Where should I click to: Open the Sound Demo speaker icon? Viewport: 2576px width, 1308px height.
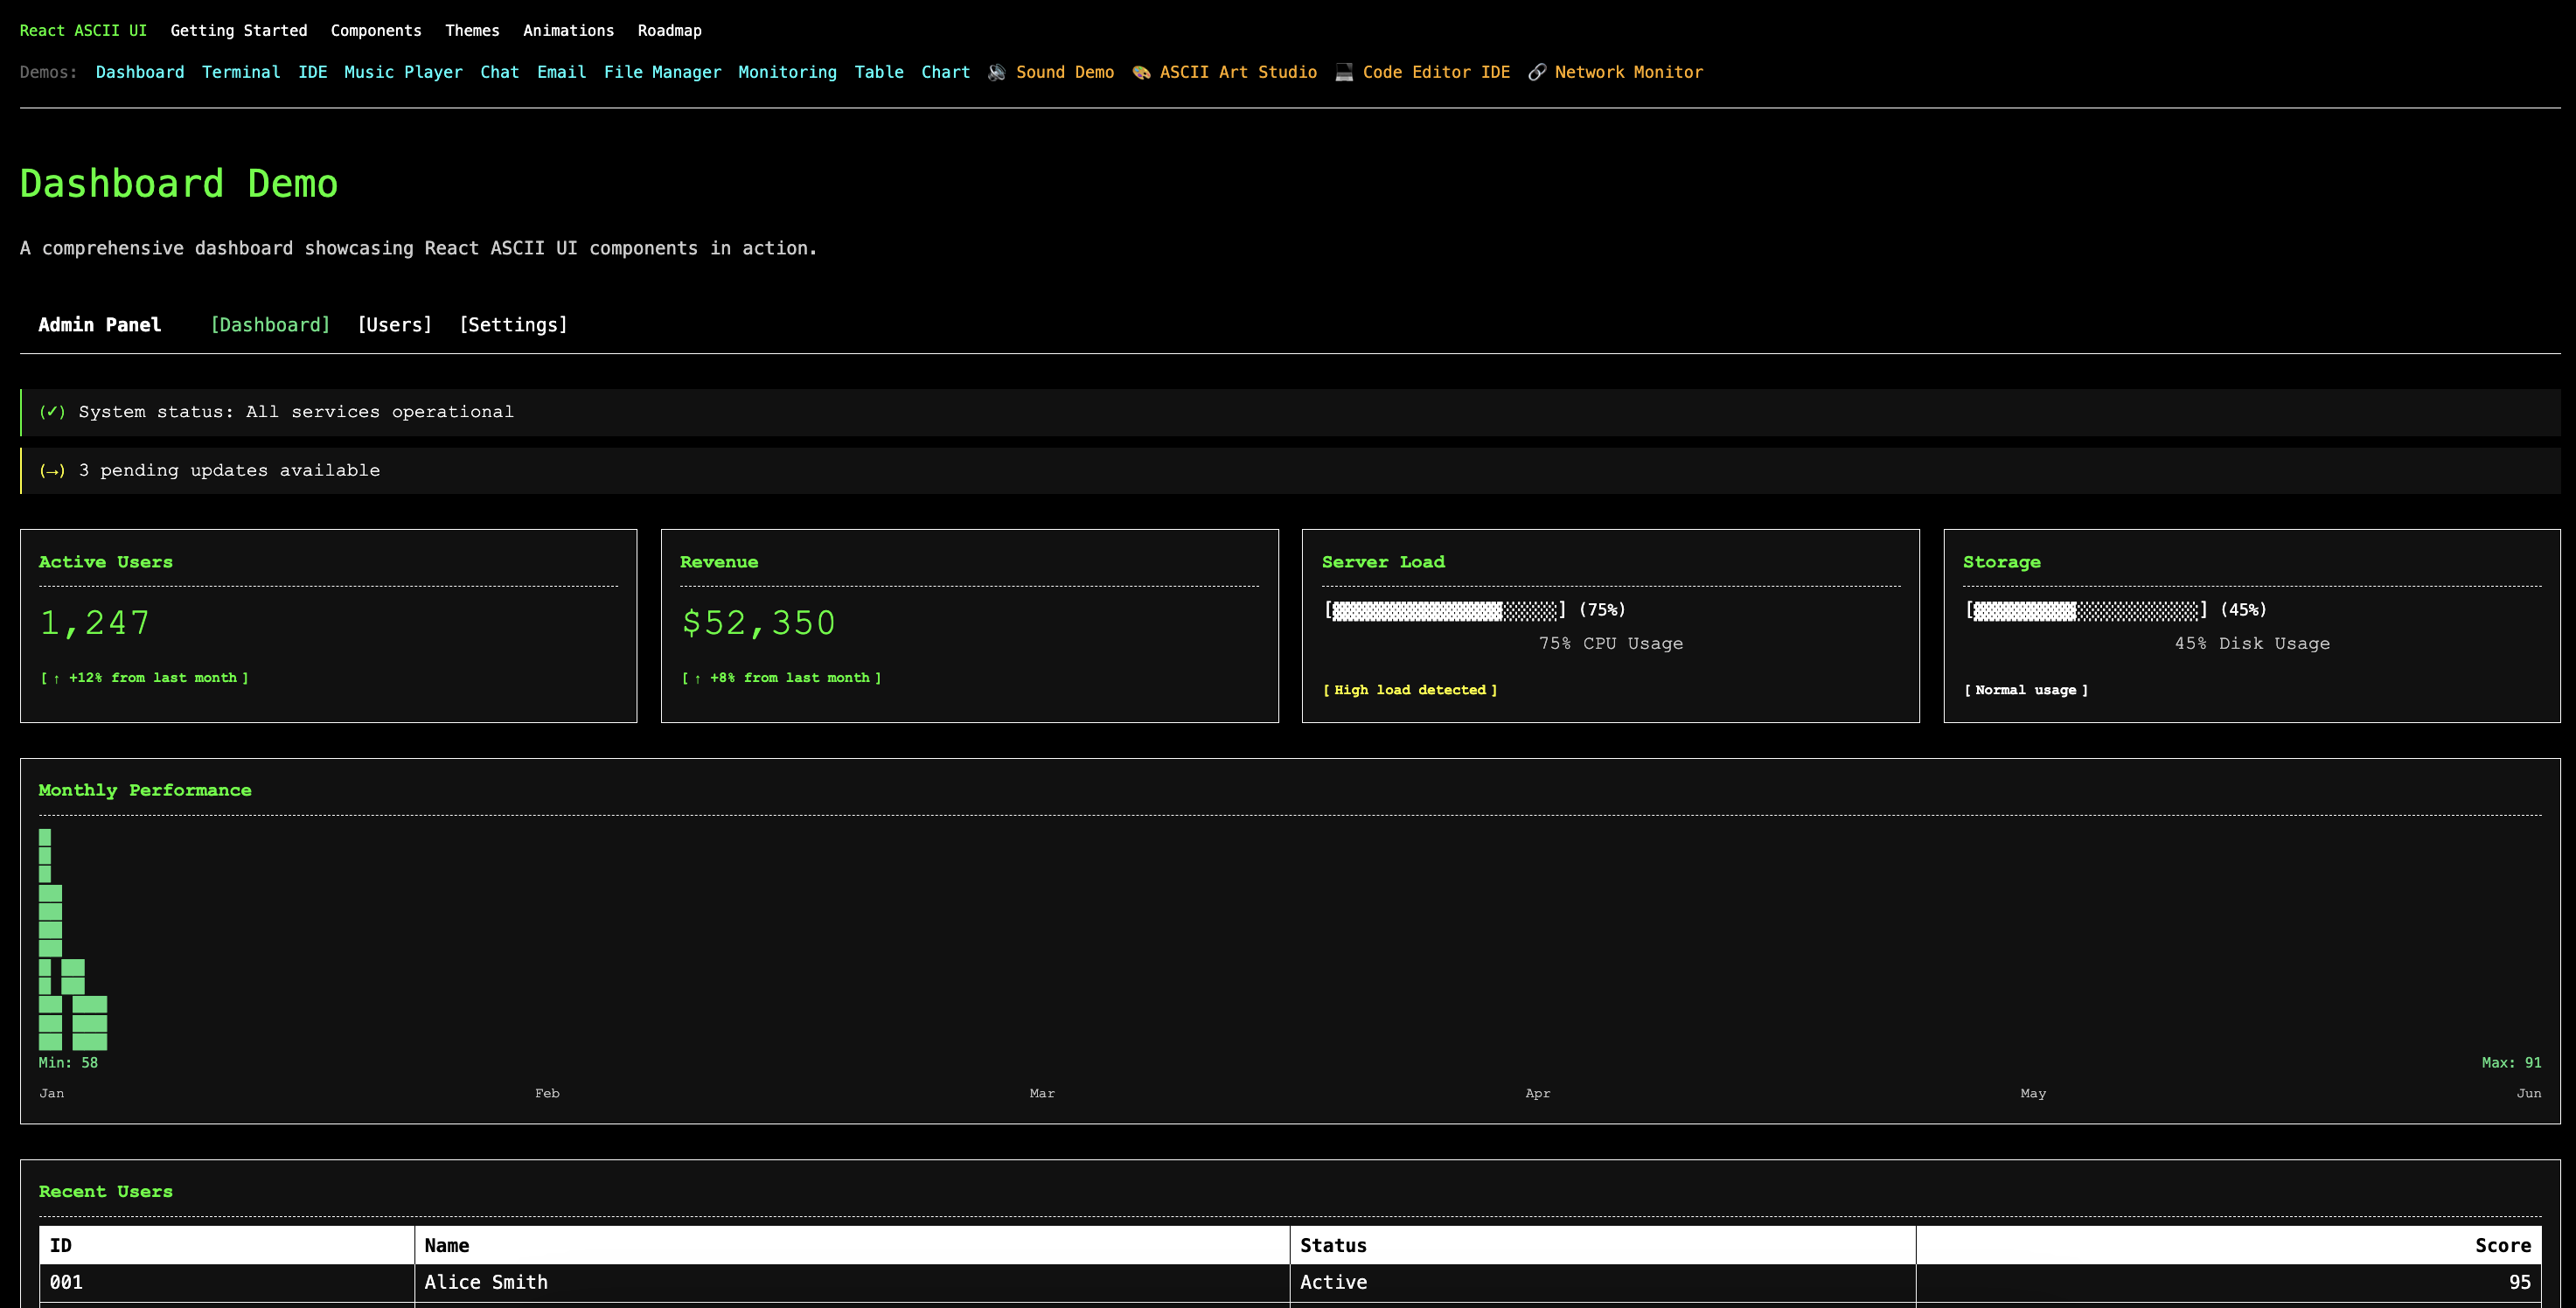(x=996, y=72)
